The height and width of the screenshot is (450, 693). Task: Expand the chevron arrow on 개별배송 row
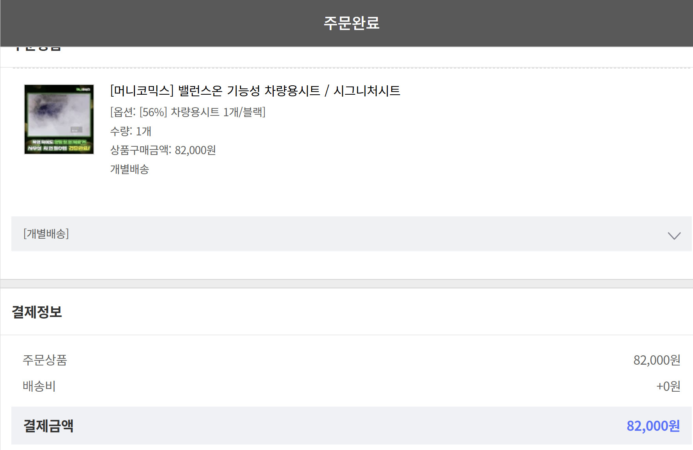(674, 236)
